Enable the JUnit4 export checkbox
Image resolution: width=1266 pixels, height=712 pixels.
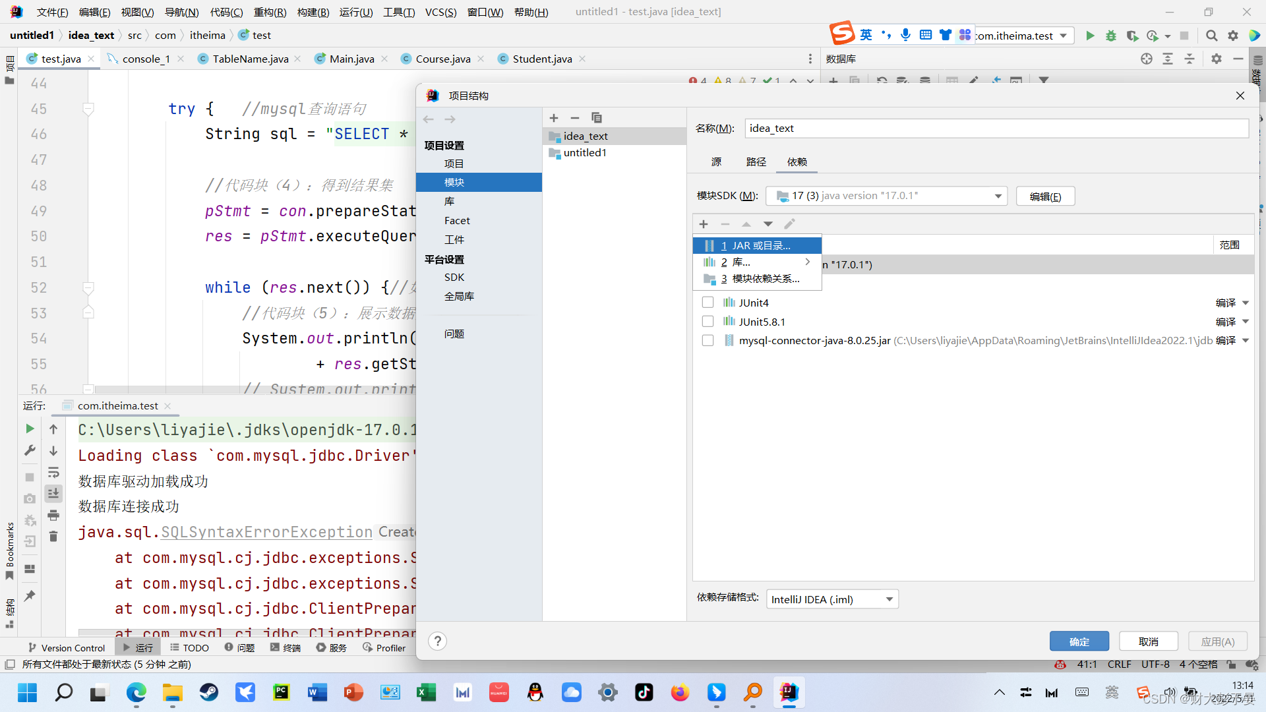pos(708,303)
